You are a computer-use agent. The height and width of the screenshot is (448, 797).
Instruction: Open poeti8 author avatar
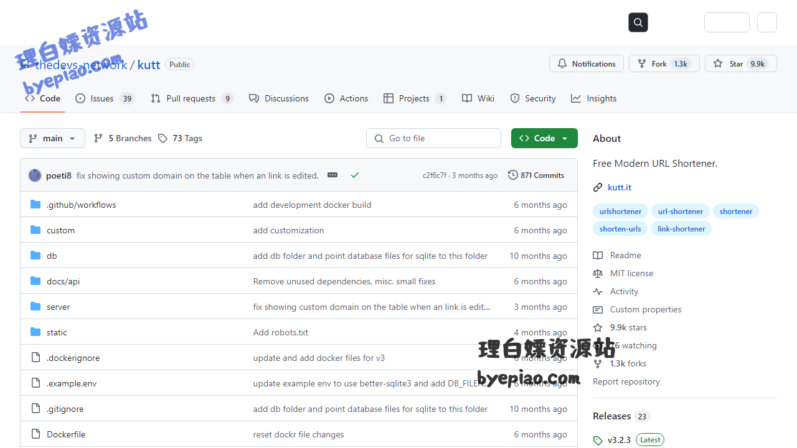click(x=35, y=175)
